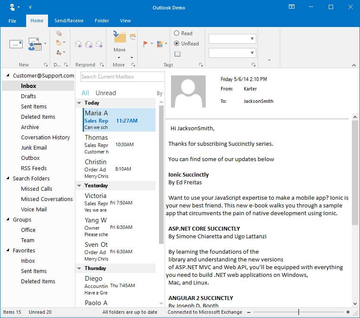Switch the message list to Unread view
This screenshot has width=360, height=318.
[x=105, y=93]
